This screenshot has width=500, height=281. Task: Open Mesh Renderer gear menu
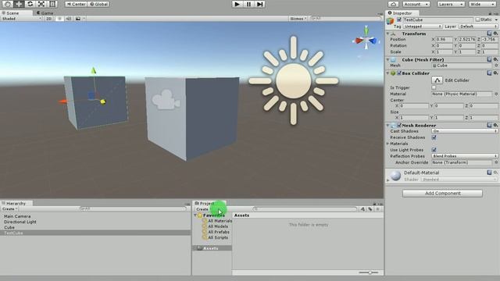pyautogui.click(x=495, y=125)
